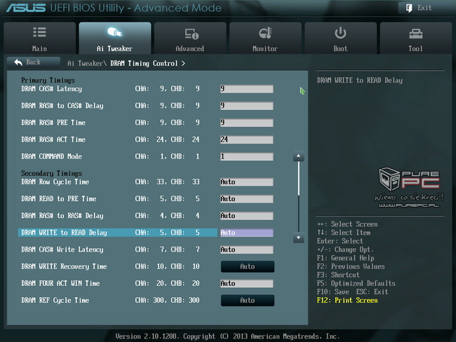Open DRAM WRITE Recovery Time Auto dropdown
Image resolution: width=456 pixels, height=342 pixels.
click(x=248, y=266)
